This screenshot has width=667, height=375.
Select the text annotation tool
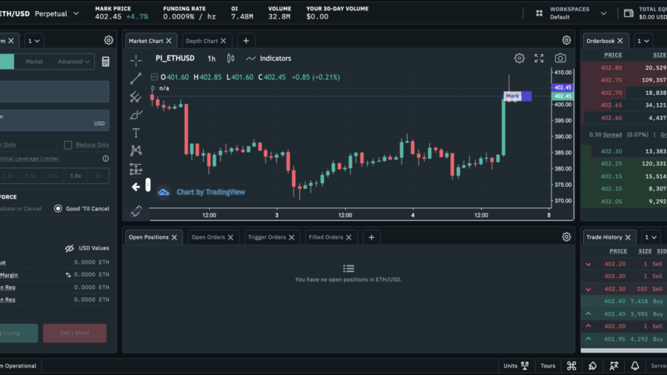136,133
